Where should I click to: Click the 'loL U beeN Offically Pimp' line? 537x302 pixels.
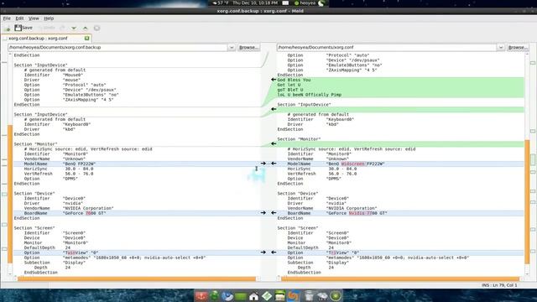[x=310, y=95]
